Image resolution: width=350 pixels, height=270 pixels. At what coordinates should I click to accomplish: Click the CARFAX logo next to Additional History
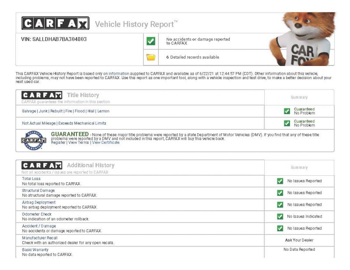point(42,166)
